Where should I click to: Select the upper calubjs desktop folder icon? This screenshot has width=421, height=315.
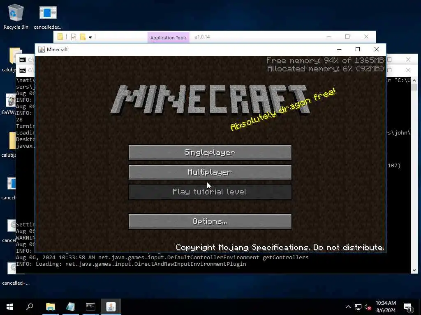pos(9,59)
